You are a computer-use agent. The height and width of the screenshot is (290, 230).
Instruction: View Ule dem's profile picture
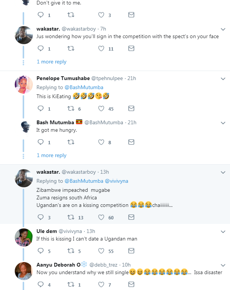(x=23, y=237)
